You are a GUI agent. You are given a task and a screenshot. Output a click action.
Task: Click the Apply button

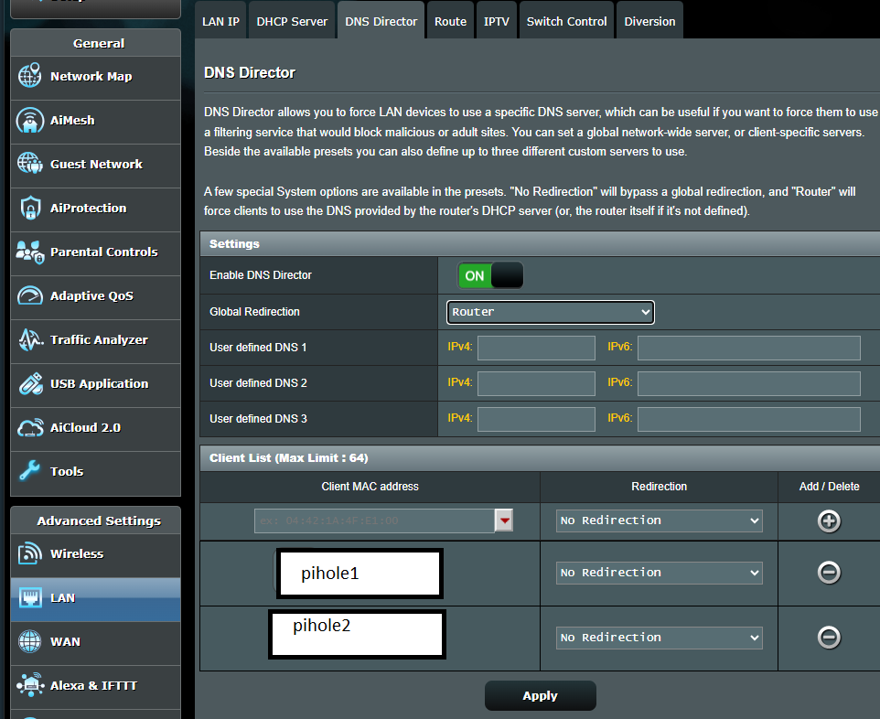(540, 695)
